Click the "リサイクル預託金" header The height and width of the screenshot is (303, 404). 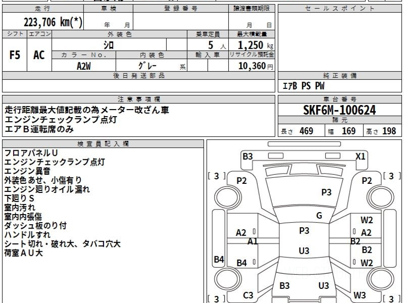tap(252, 55)
